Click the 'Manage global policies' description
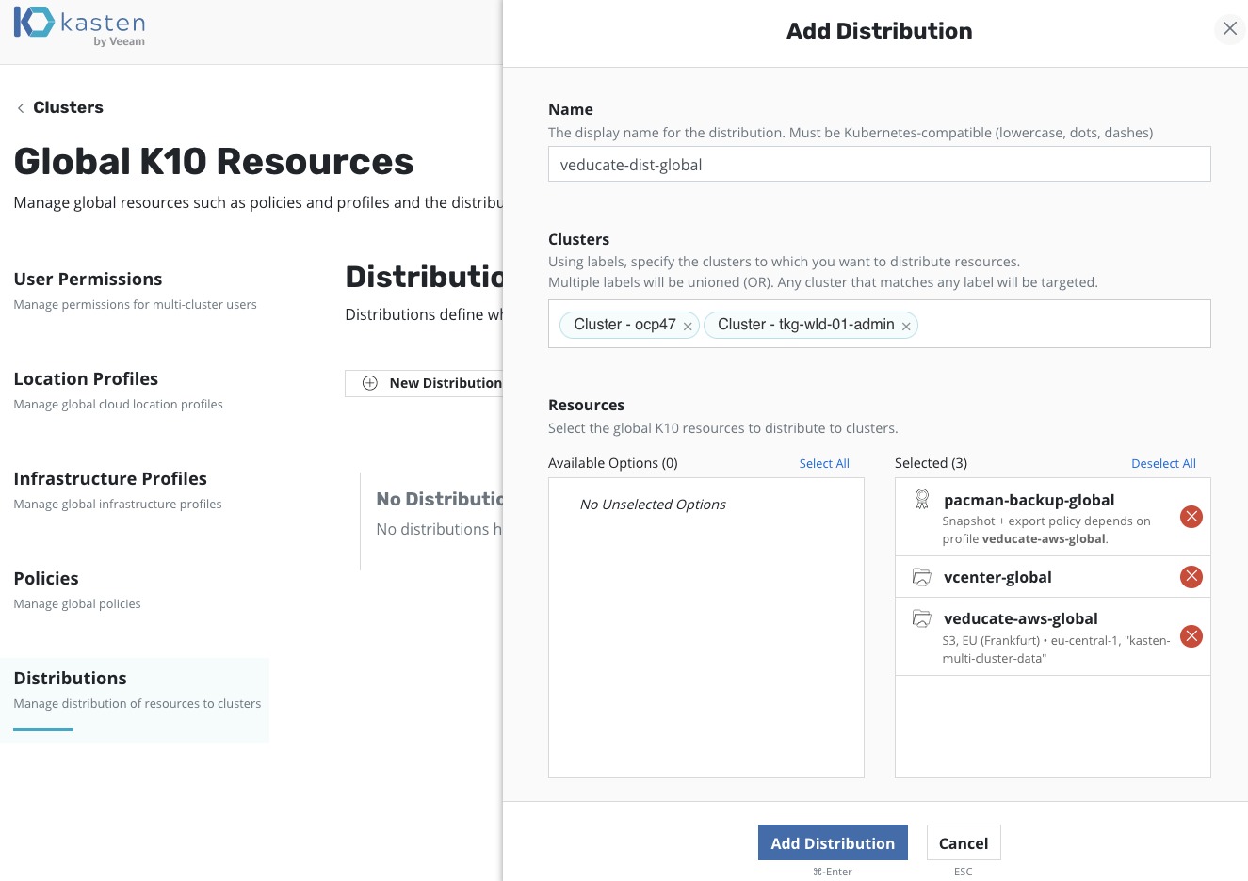This screenshot has height=881, width=1248. pos(77,604)
